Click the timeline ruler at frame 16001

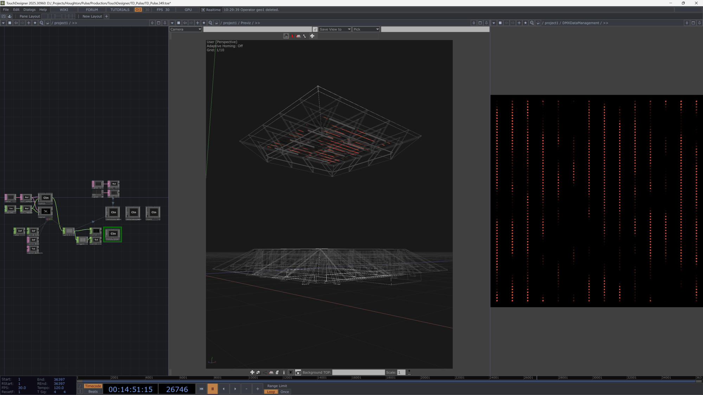pos(352,378)
